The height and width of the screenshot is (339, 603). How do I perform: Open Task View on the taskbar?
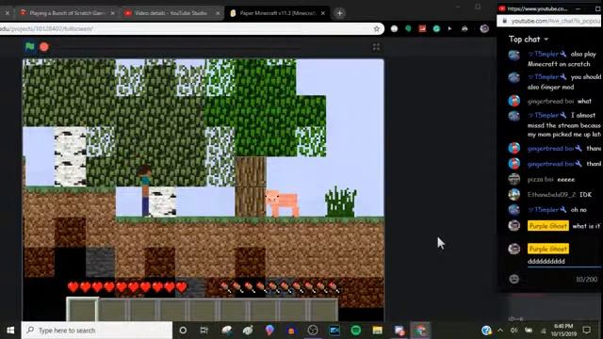pyautogui.click(x=204, y=331)
